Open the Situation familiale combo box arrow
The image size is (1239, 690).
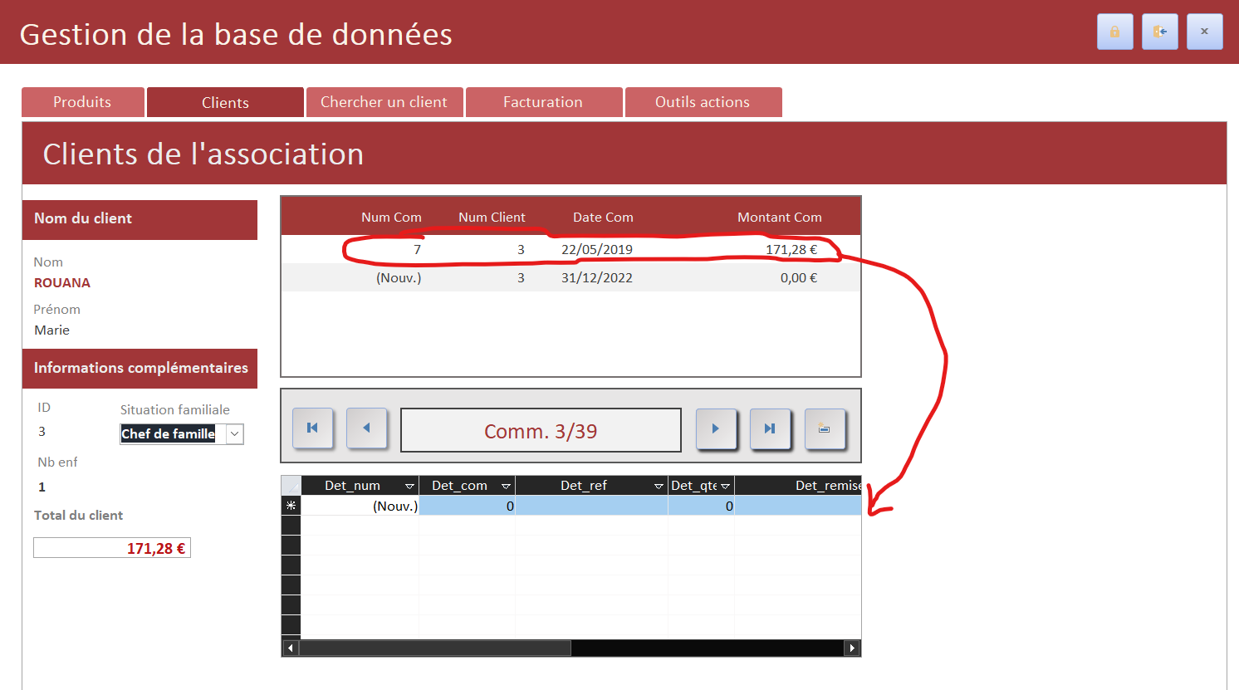click(235, 434)
